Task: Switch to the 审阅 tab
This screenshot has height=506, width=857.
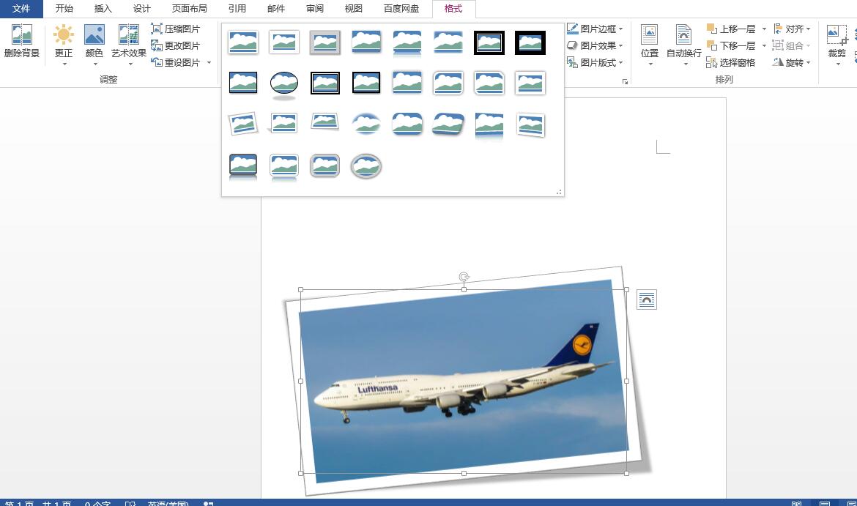Action: (315, 9)
